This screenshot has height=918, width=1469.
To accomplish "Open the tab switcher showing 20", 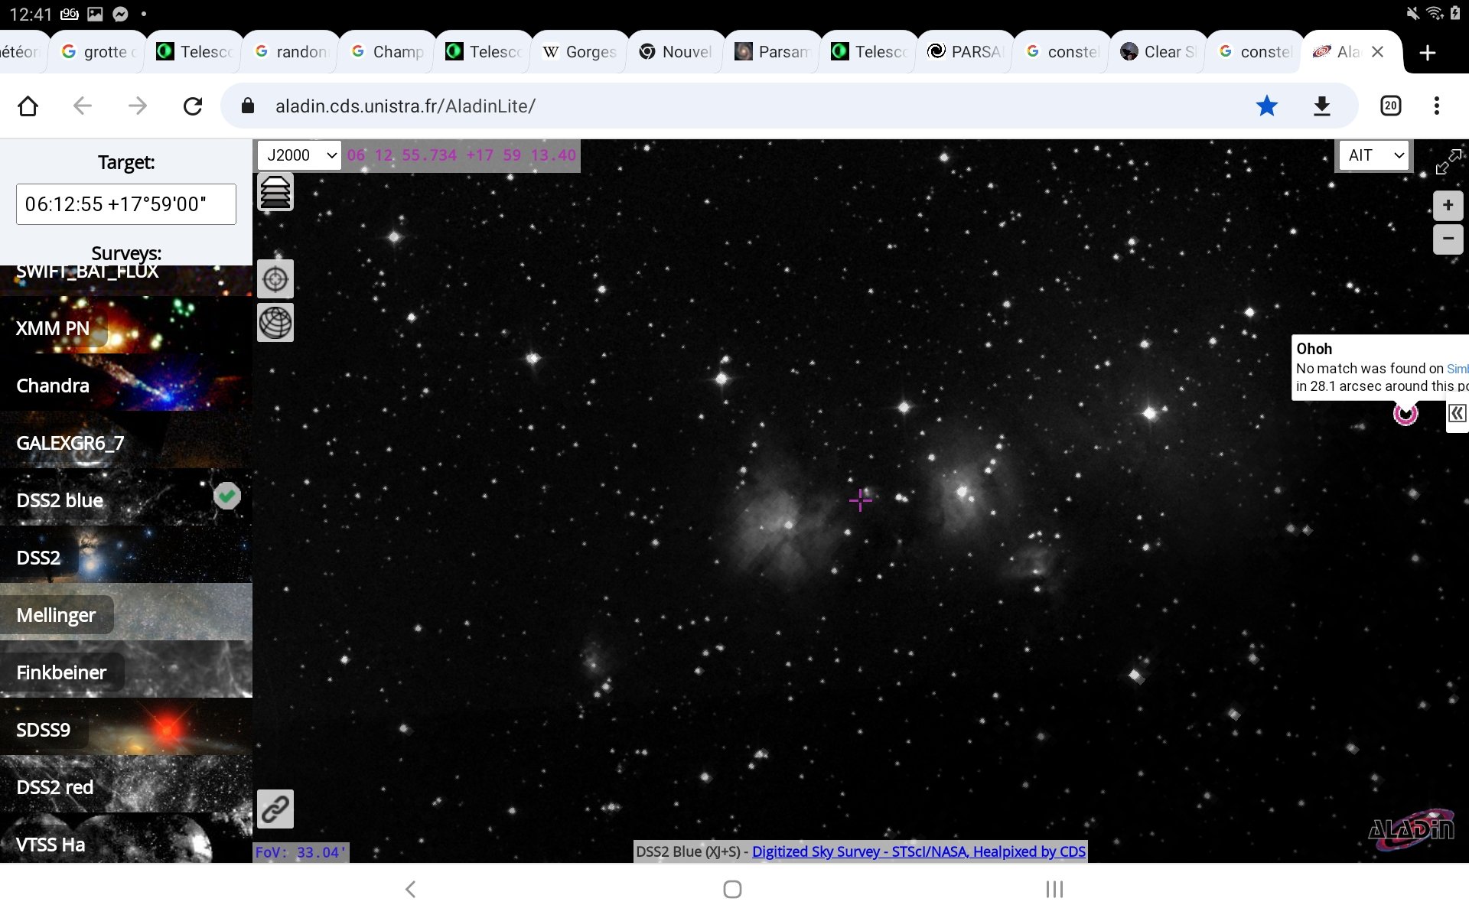I will point(1391,106).
